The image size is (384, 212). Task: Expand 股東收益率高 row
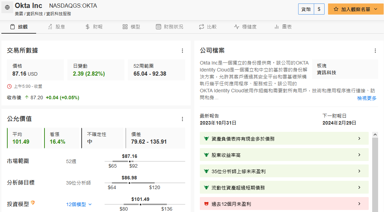coord(284,155)
